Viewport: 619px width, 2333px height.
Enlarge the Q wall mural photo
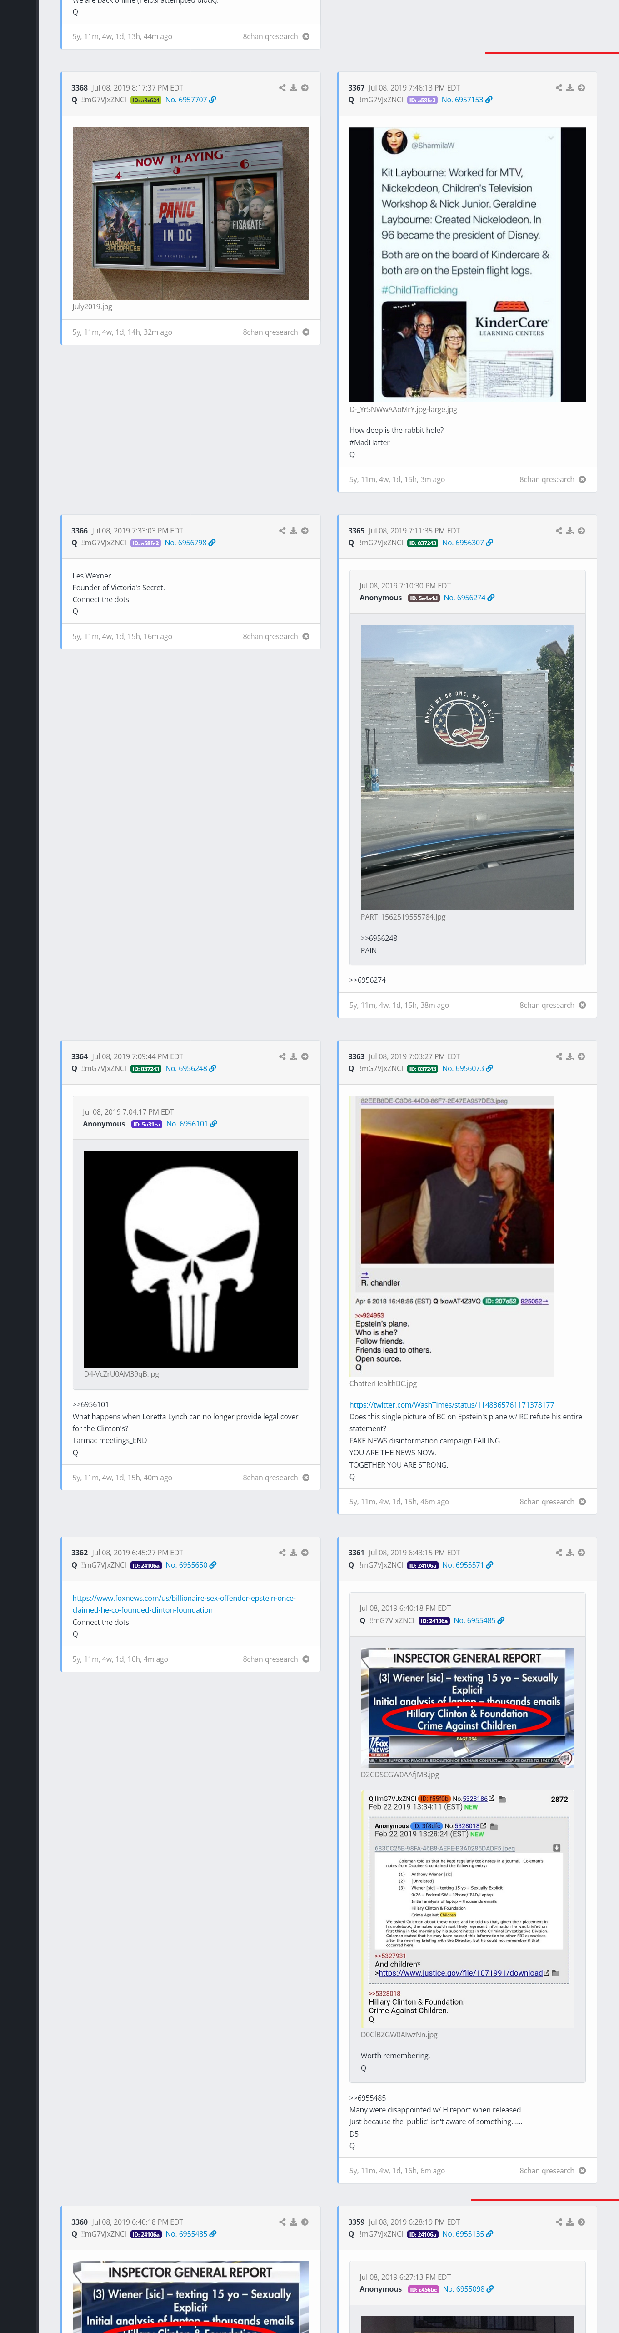467,767
